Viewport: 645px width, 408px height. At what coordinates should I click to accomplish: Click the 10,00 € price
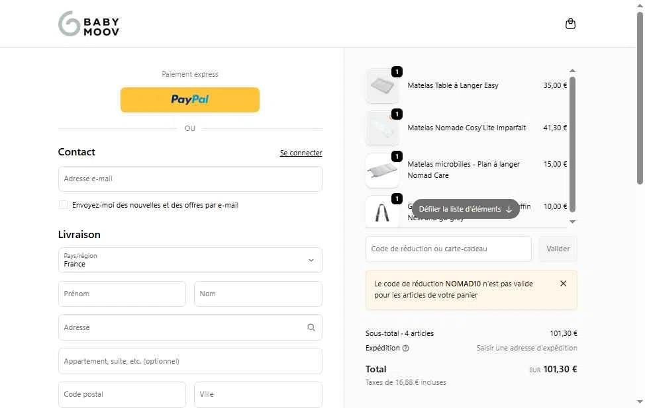(555, 206)
